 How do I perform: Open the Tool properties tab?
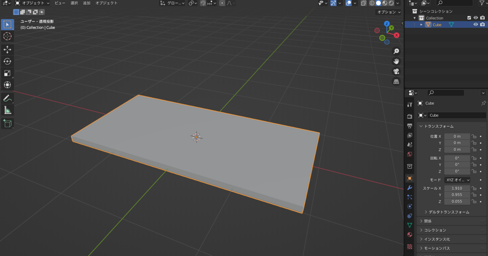pos(410,104)
